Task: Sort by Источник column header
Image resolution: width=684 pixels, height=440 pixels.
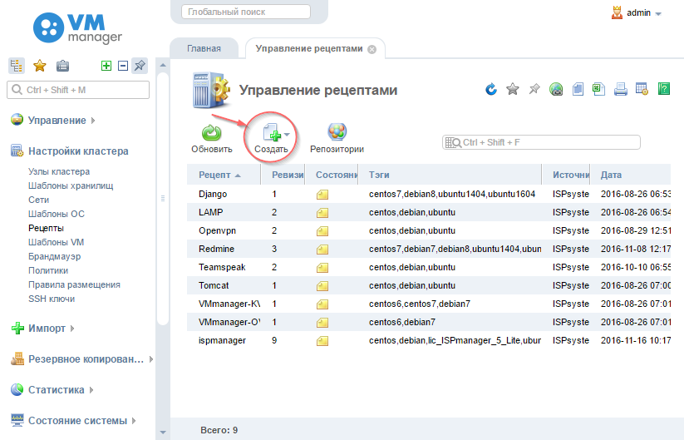Action: tap(566, 175)
